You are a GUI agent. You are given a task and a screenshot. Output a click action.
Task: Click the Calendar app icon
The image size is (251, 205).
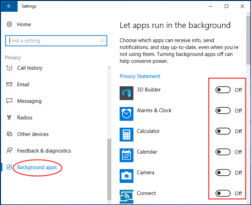(127, 155)
